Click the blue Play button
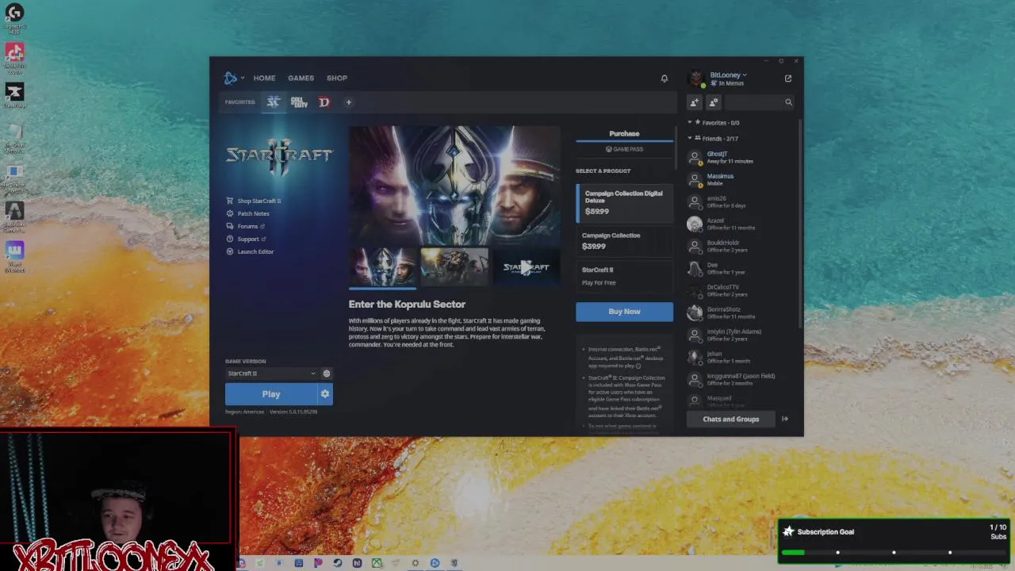This screenshot has height=571, width=1015. (x=271, y=394)
